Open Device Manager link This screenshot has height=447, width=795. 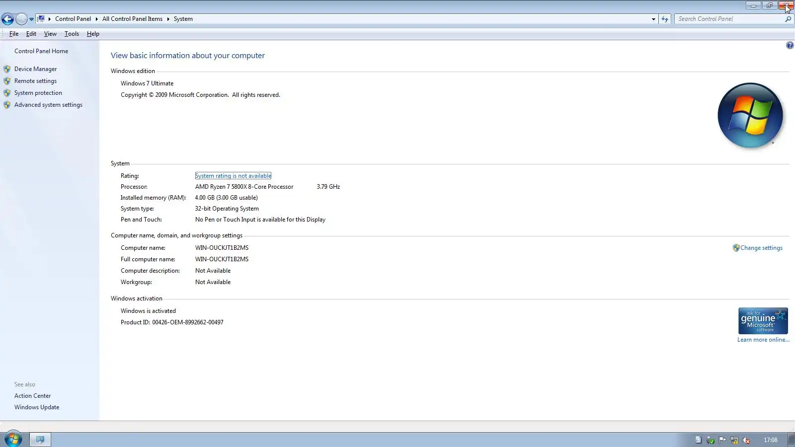tap(35, 69)
